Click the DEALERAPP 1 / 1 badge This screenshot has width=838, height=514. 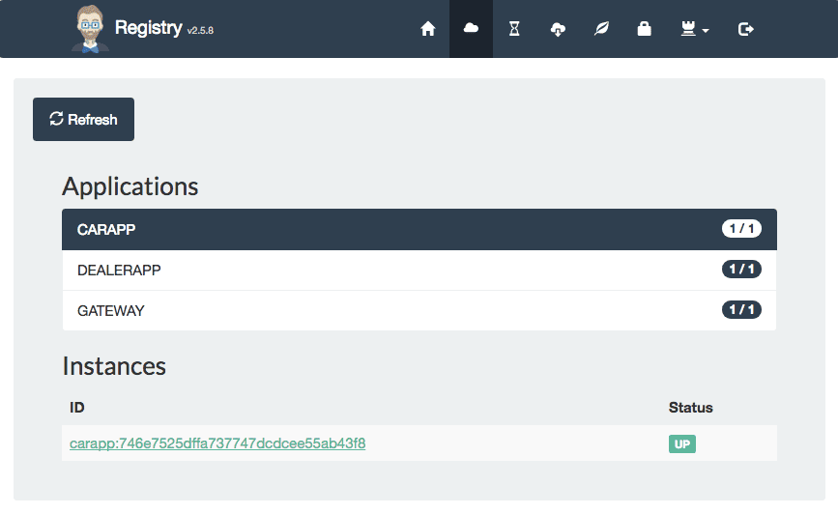click(x=741, y=269)
